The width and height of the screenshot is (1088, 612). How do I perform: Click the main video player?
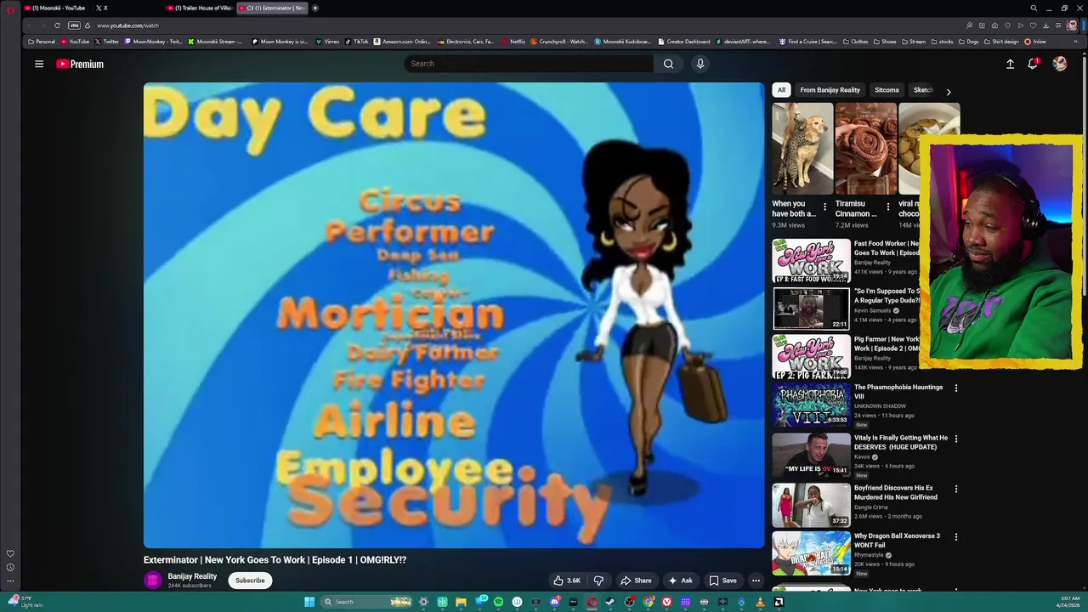(x=454, y=315)
